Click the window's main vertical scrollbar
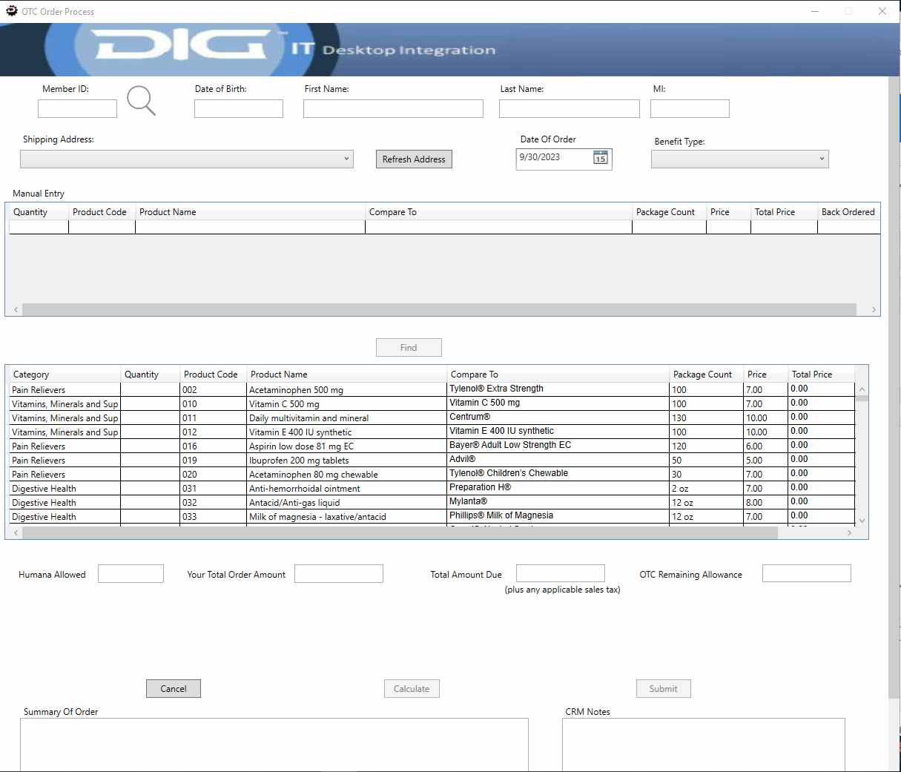The width and height of the screenshot is (901, 772). coord(894,386)
